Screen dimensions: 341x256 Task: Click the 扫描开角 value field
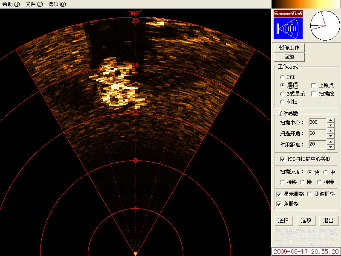[x=317, y=133]
